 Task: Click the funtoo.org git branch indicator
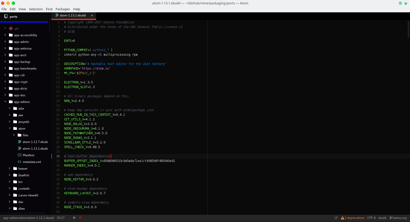click(398, 218)
